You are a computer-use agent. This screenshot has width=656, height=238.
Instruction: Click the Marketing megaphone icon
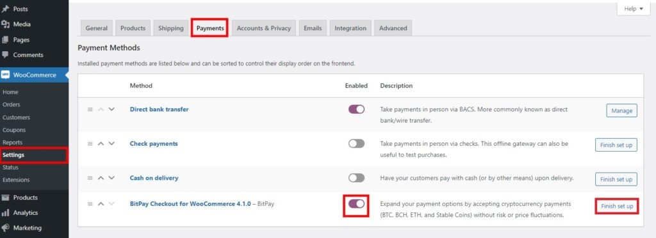point(5,228)
